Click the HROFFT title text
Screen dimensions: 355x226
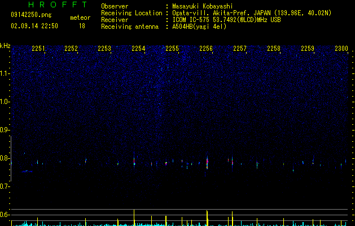pos(58,5)
